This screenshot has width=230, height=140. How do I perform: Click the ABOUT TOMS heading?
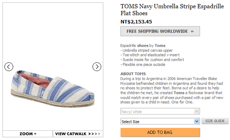[133, 74]
